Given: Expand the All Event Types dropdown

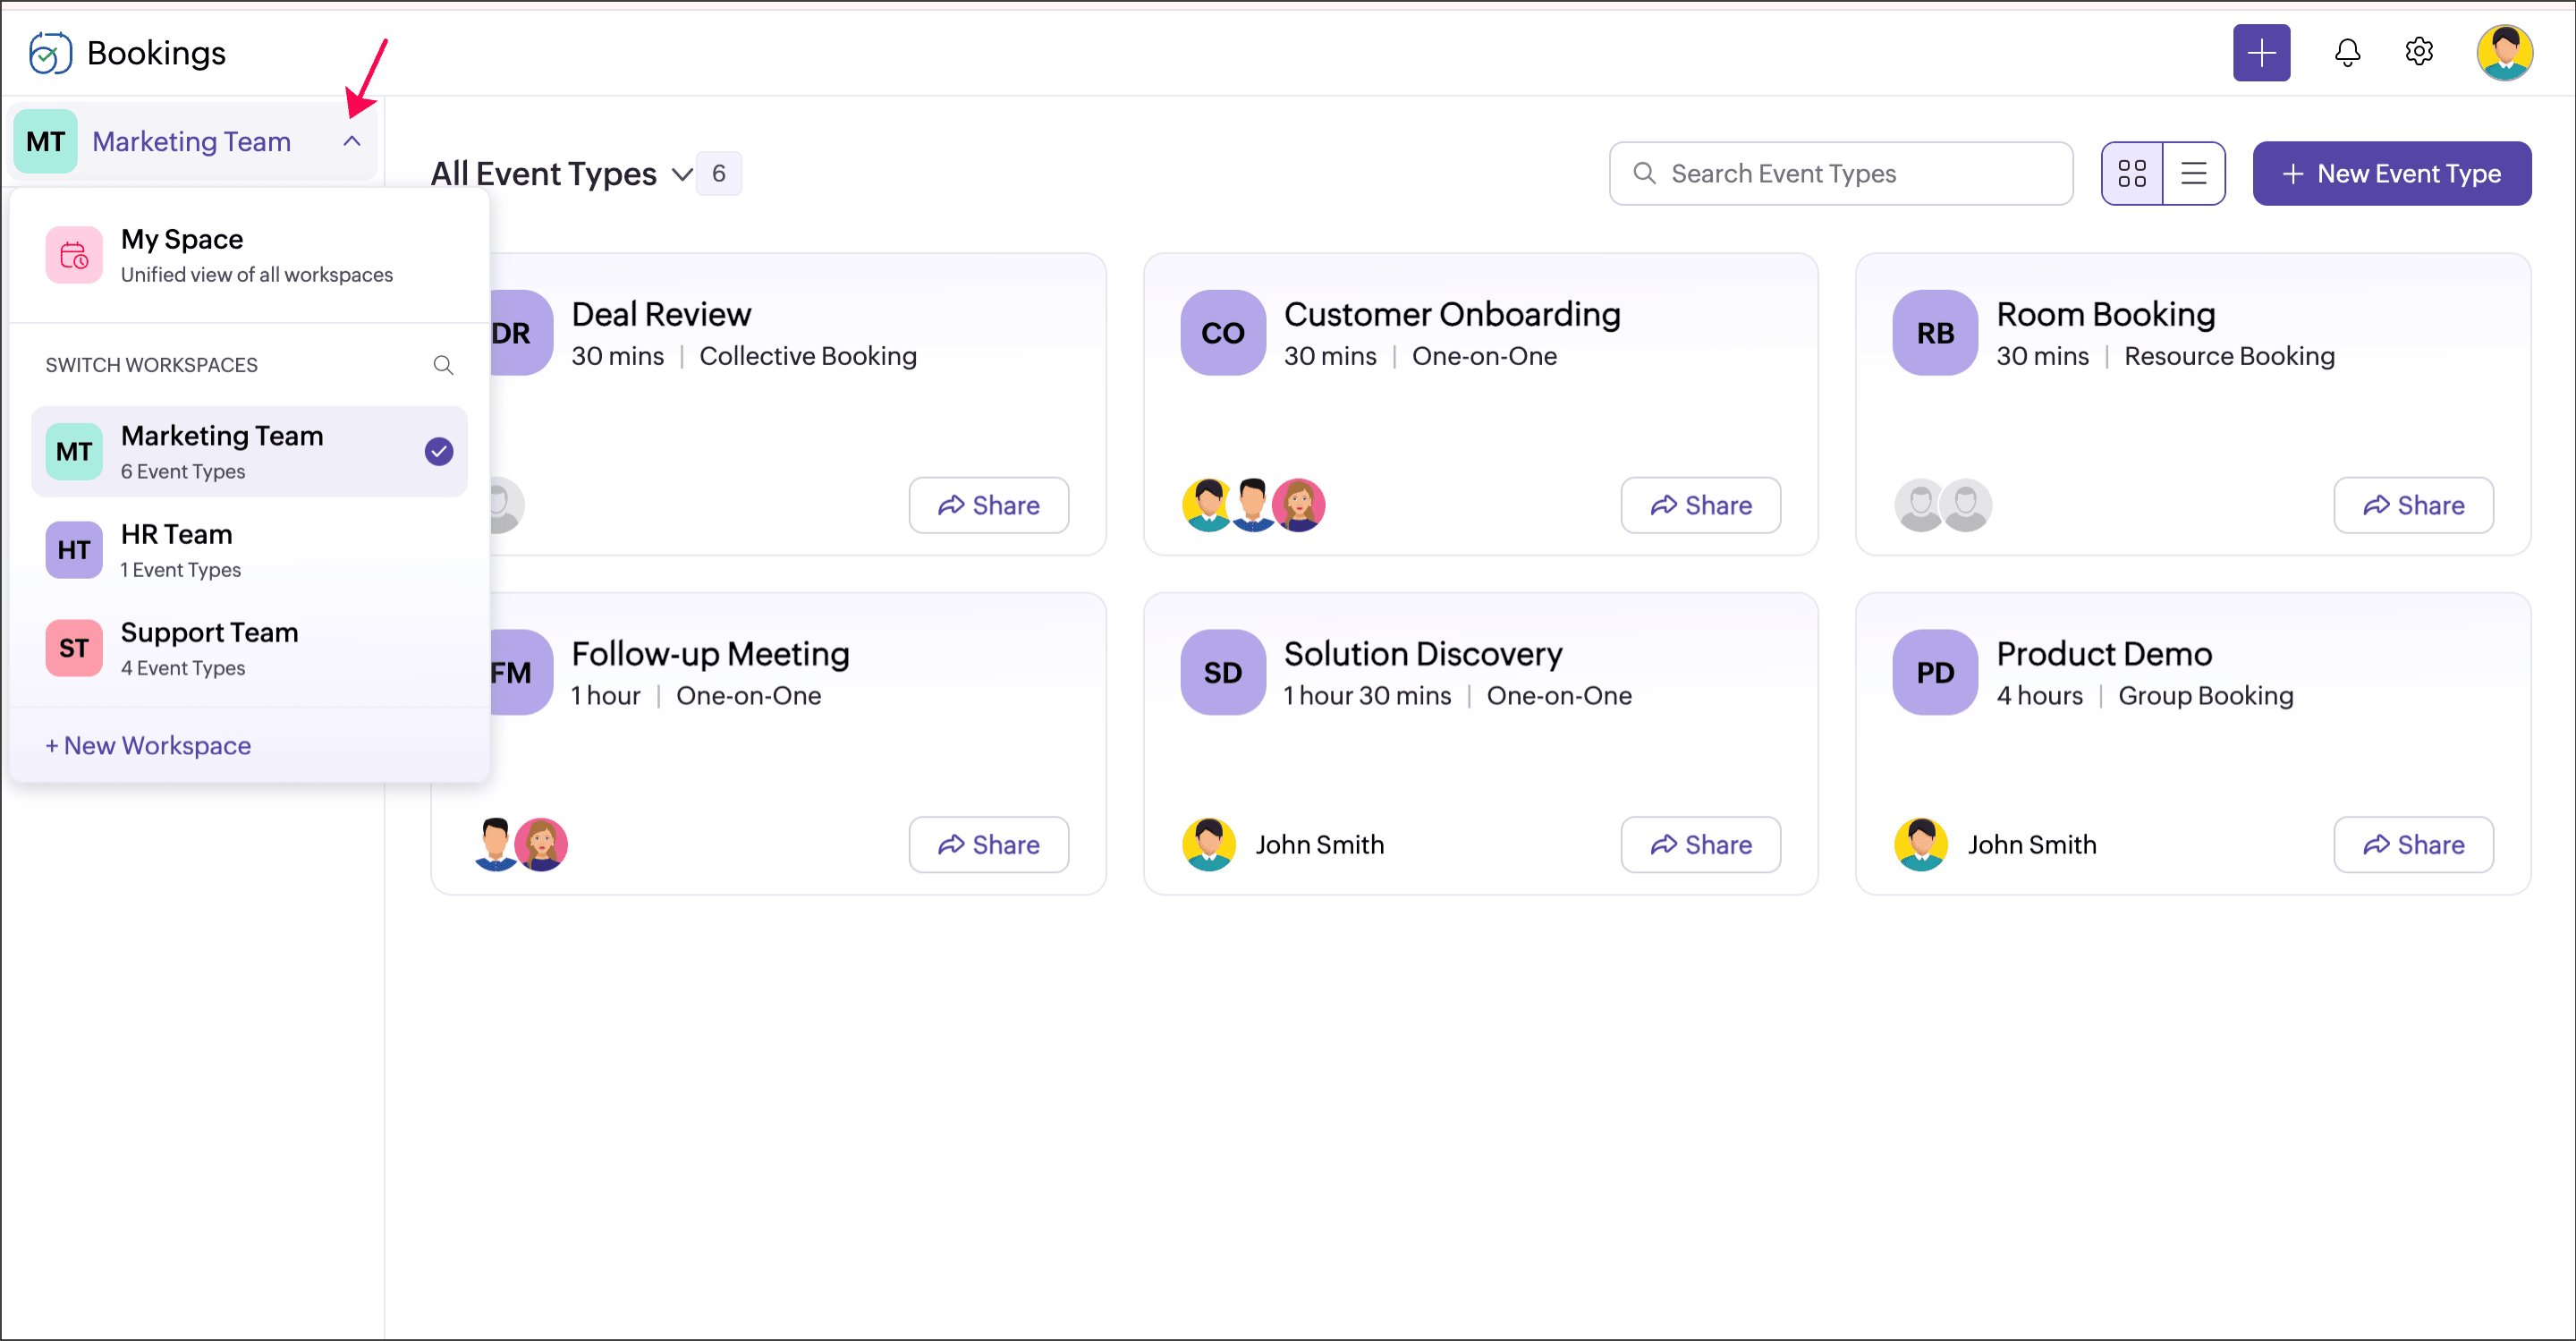Looking at the screenshot, I should (x=682, y=174).
